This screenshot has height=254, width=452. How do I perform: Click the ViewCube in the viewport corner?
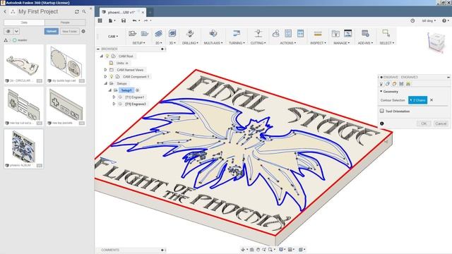click(x=436, y=42)
